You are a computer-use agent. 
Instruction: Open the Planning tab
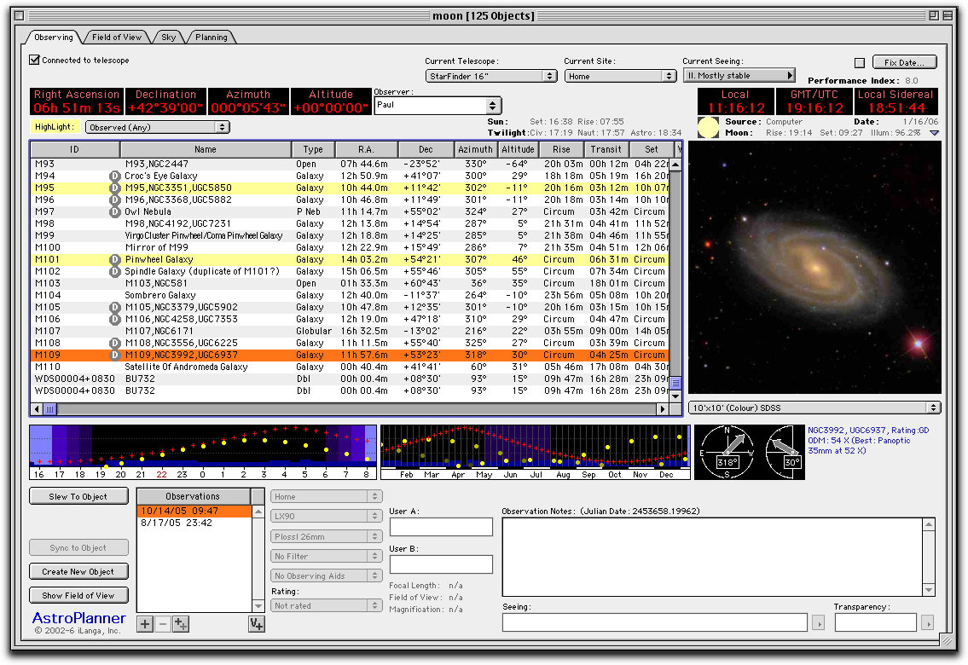pos(211,38)
